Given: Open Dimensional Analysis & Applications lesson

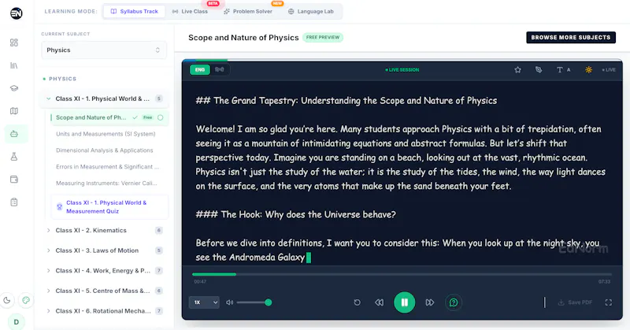Looking at the screenshot, I should coord(105,150).
